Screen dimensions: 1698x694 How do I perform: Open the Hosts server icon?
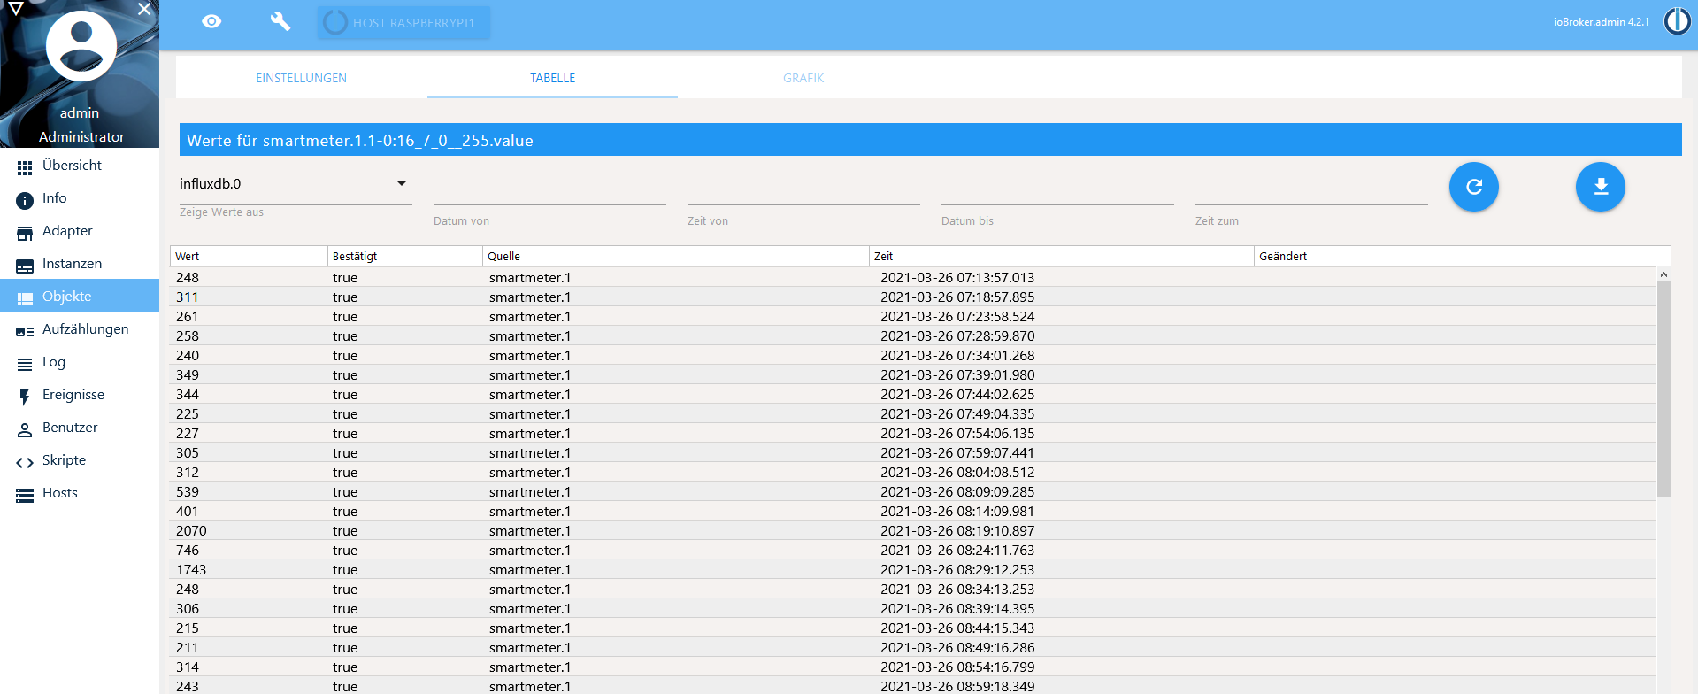(25, 495)
